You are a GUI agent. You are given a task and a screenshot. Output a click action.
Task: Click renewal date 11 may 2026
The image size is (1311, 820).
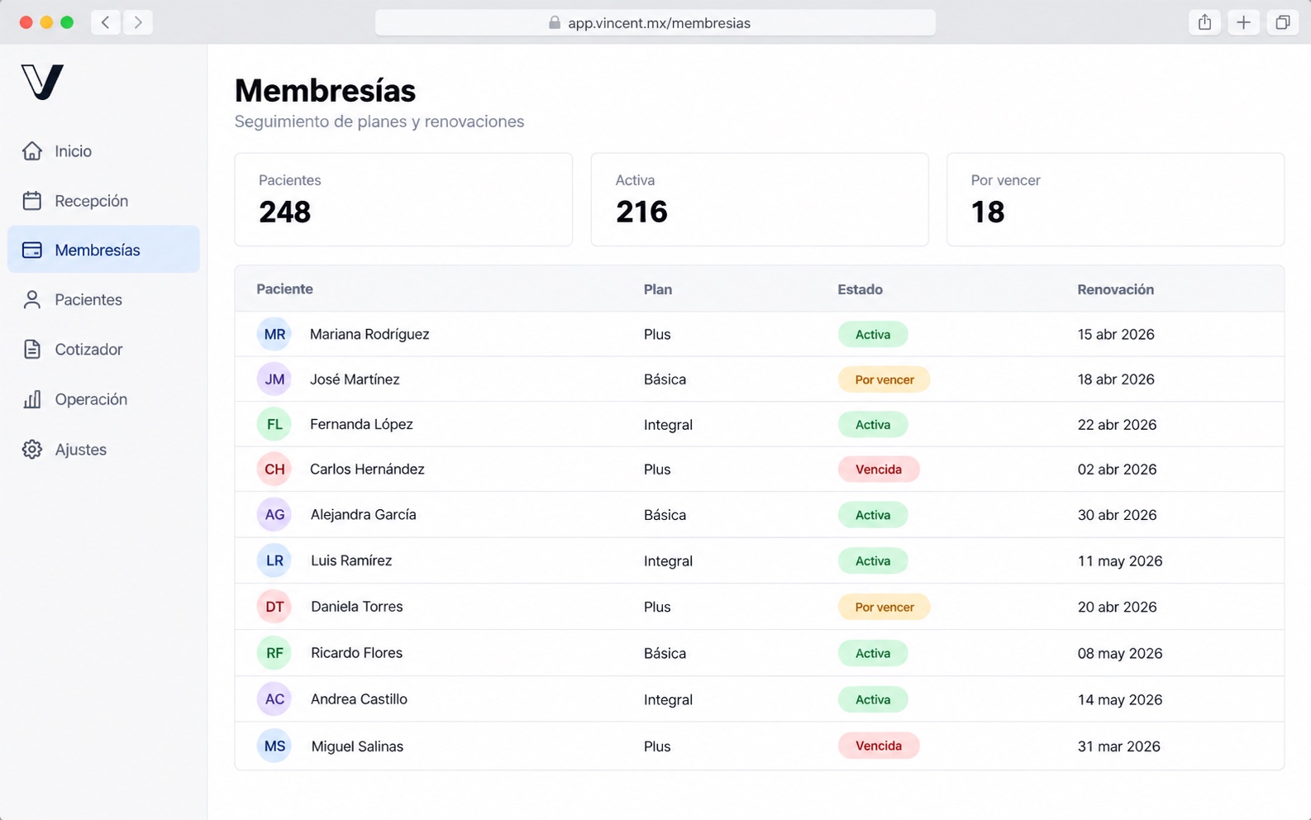[1120, 560]
